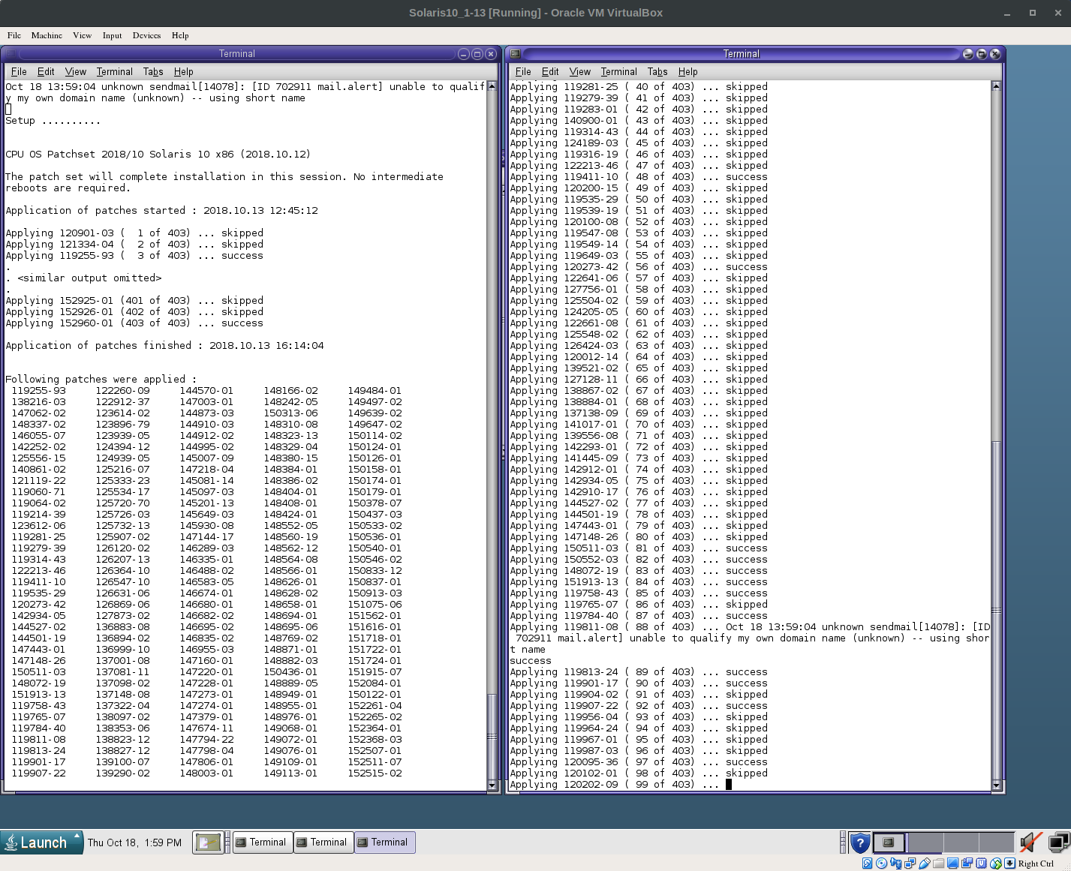
Task: Click the VirtualBox display status icon
Action: click(x=953, y=863)
